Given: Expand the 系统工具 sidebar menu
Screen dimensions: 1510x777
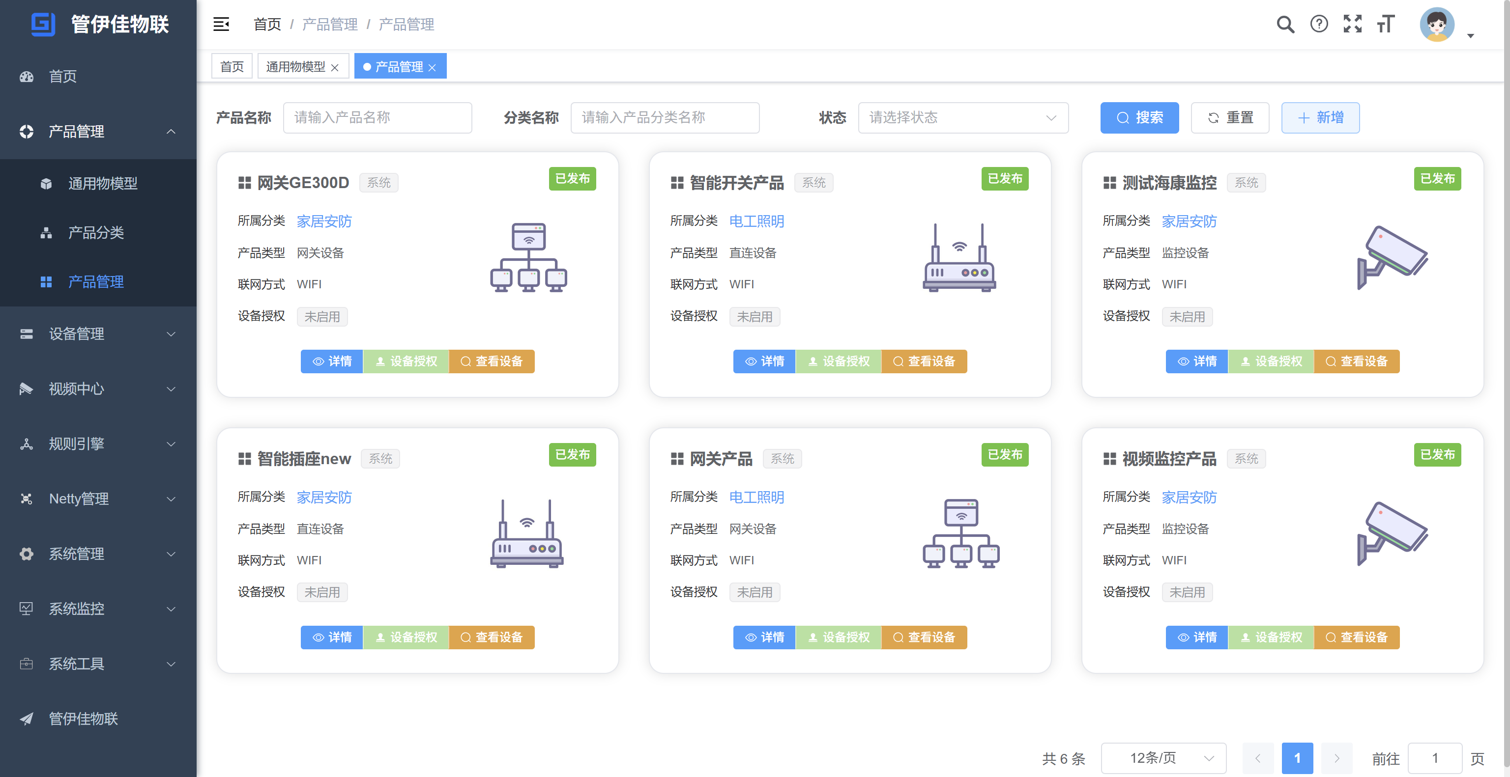Looking at the screenshot, I should 98,664.
